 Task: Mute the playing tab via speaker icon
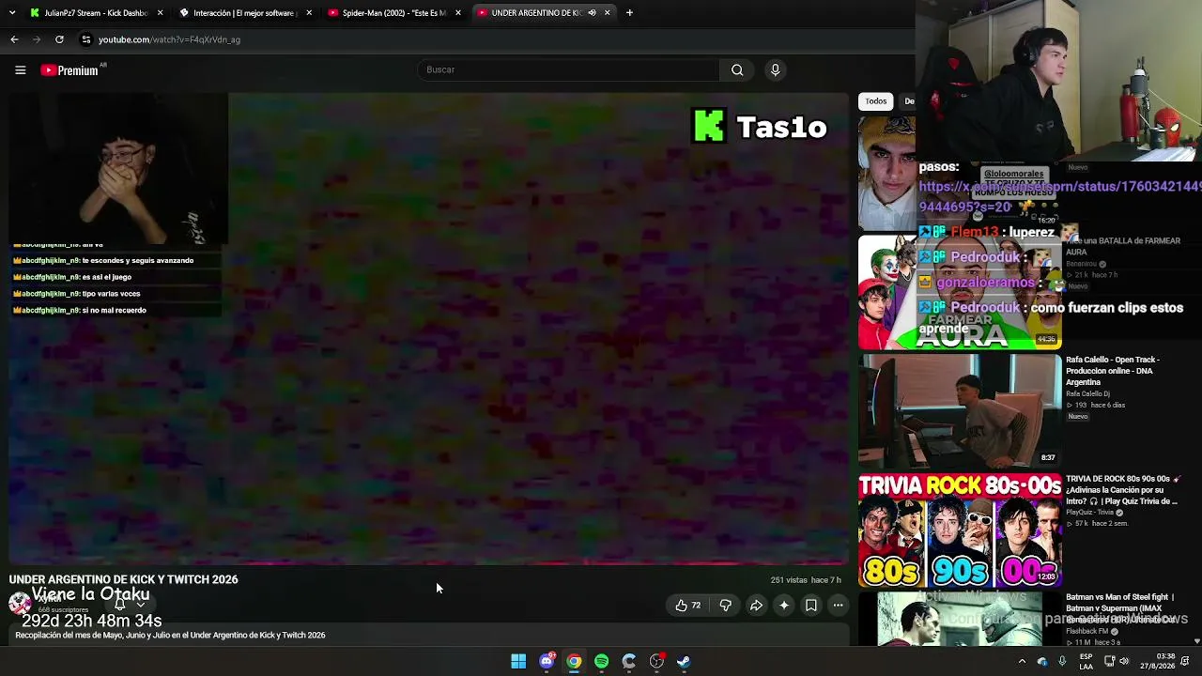click(x=592, y=13)
